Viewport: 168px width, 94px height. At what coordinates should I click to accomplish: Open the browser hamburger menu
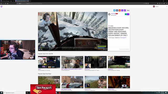(167, 3)
